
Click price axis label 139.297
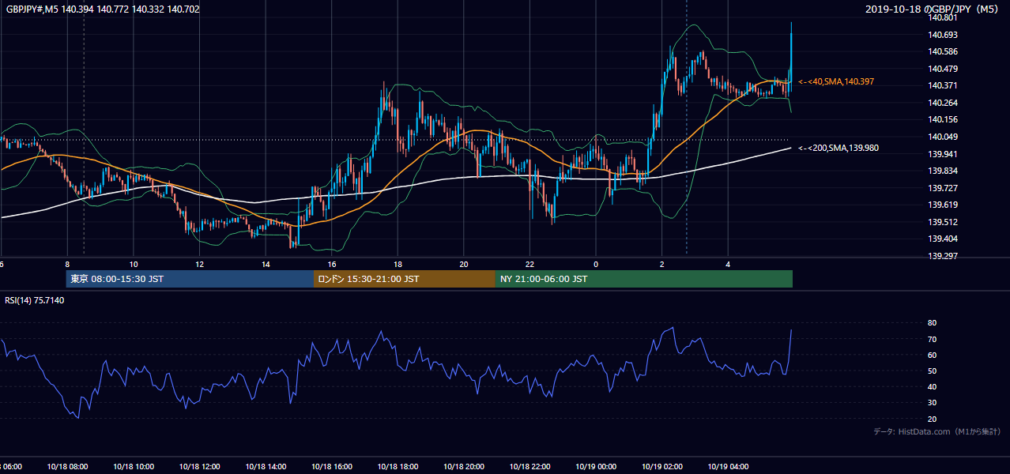tap(944, 256)
